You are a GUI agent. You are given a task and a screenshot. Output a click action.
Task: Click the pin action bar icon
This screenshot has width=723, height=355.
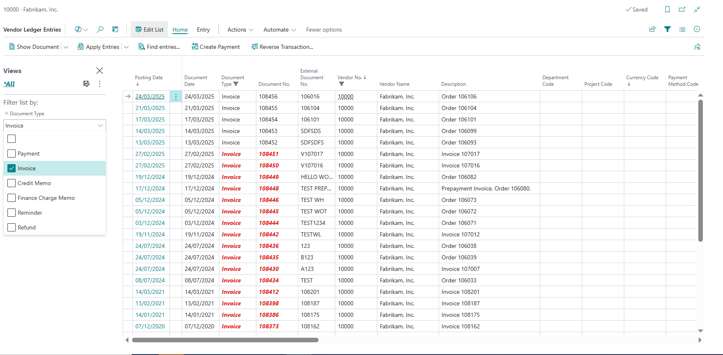click(697, 47)
